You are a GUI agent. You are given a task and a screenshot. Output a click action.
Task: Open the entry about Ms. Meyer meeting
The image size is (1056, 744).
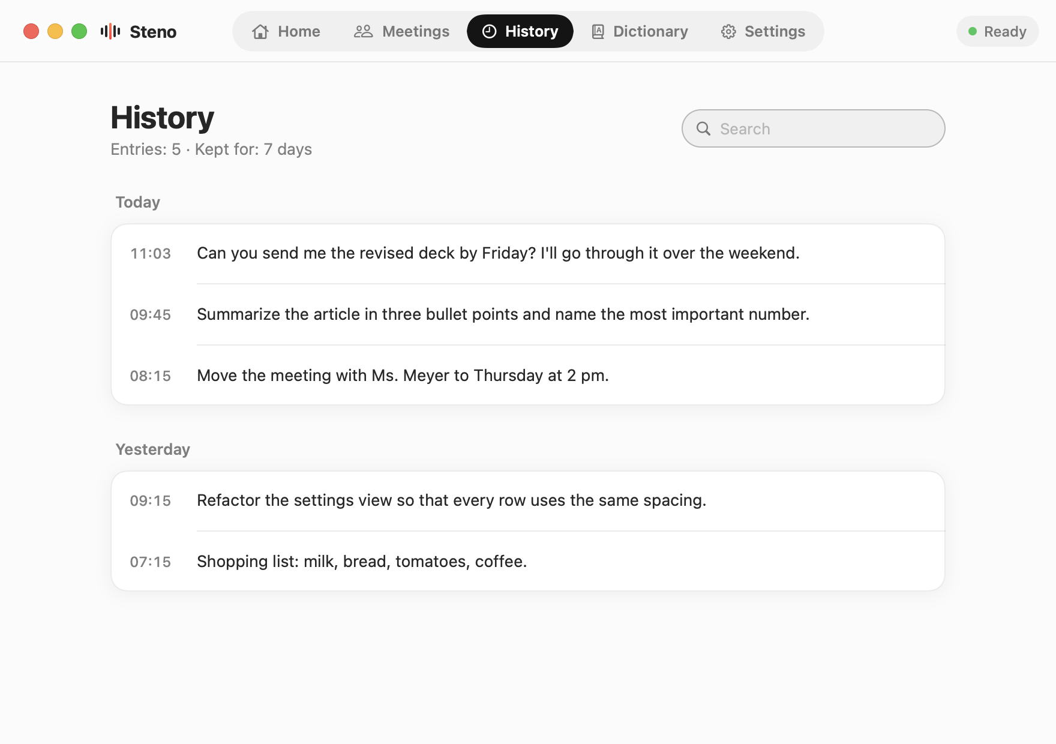(528, 376)
